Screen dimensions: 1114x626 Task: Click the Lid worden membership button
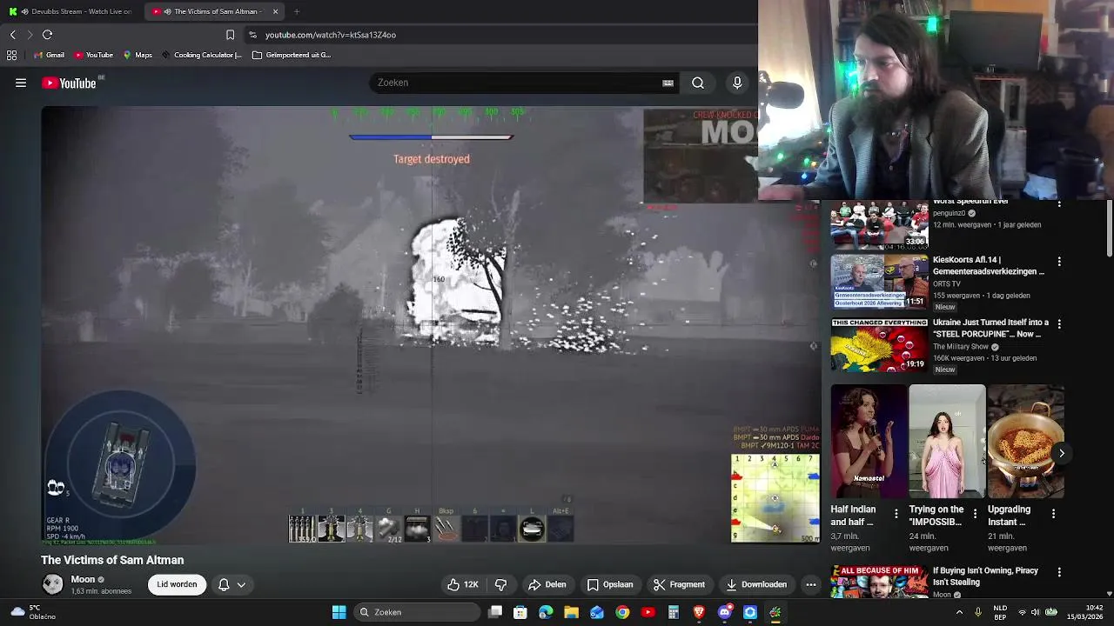click(x=177, y=584)
